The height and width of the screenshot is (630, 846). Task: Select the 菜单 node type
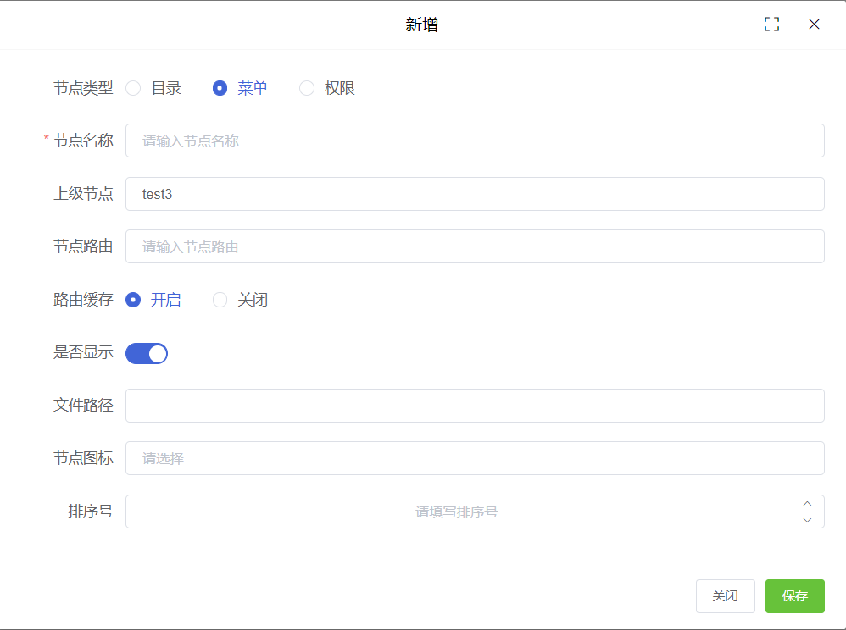click(x=220, y=87)
